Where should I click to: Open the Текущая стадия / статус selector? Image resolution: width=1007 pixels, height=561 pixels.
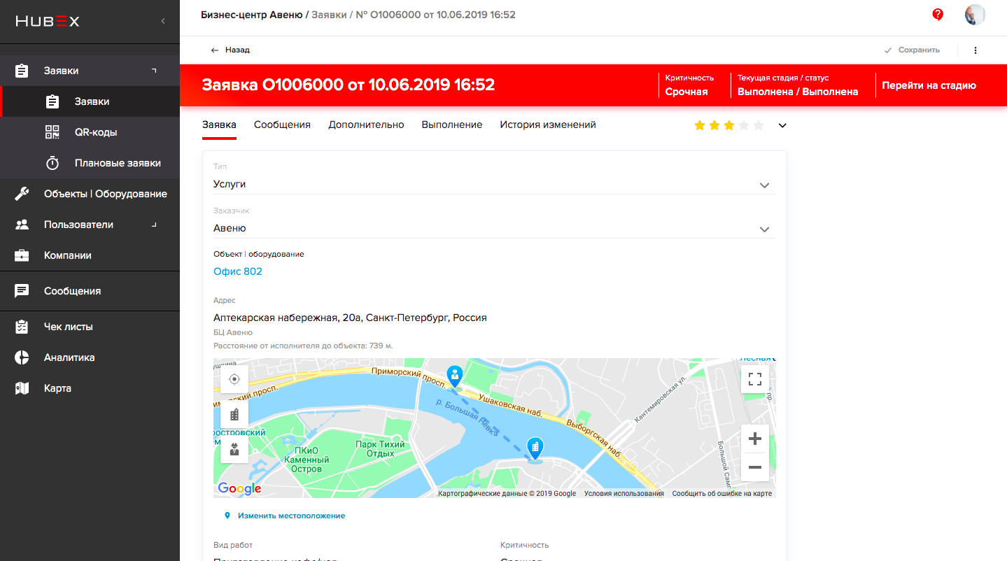[798, 85]
